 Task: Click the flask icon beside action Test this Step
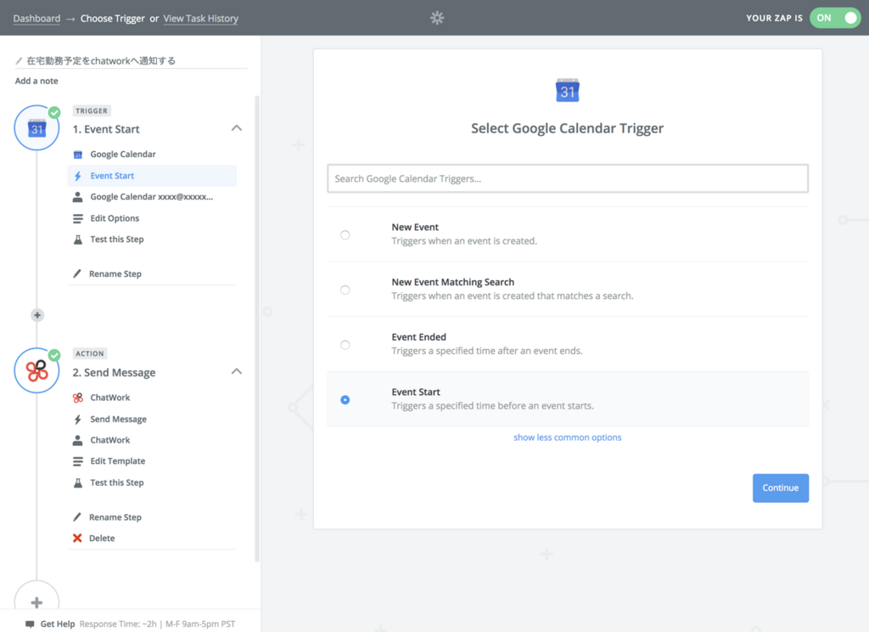pos(78,482)
